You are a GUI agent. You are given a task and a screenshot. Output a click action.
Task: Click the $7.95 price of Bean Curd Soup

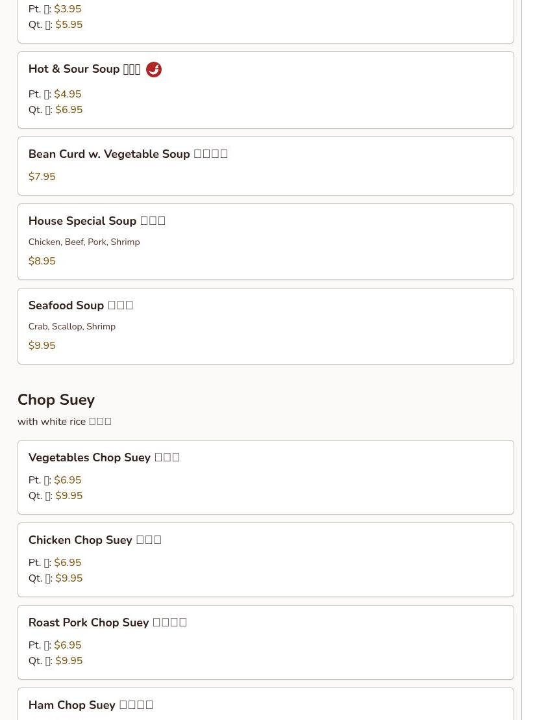(x=42, y=177)
